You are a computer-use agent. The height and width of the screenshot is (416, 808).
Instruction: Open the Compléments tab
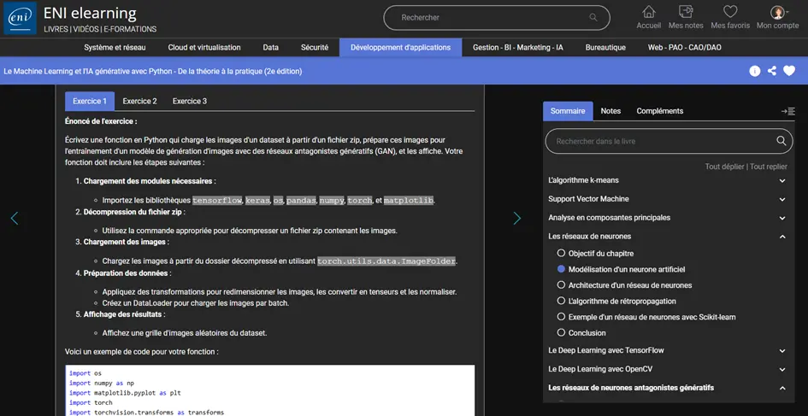(x=659, y=111)
